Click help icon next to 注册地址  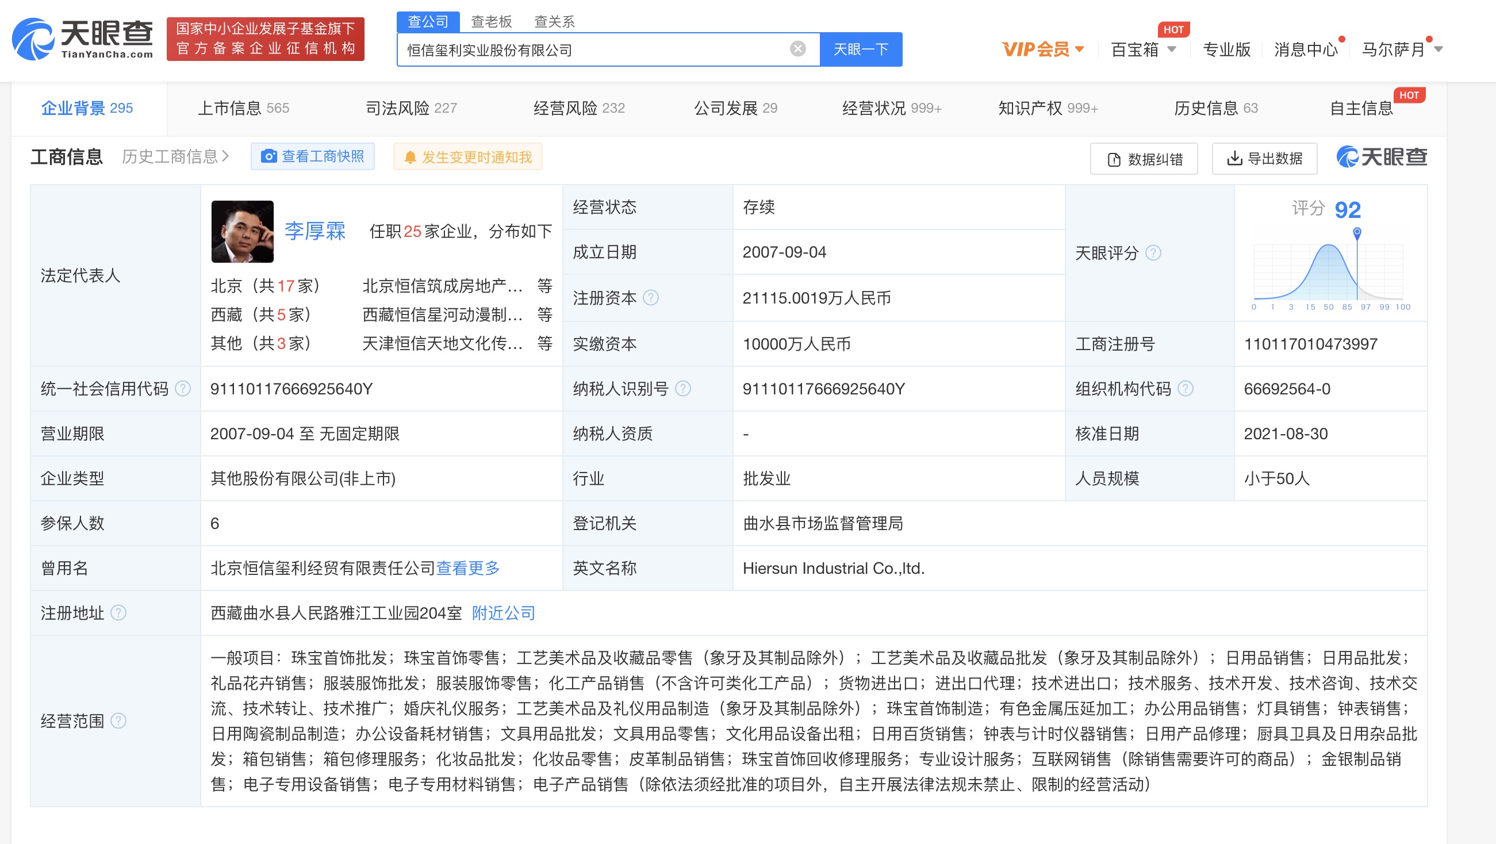click(x=118, y=613)
